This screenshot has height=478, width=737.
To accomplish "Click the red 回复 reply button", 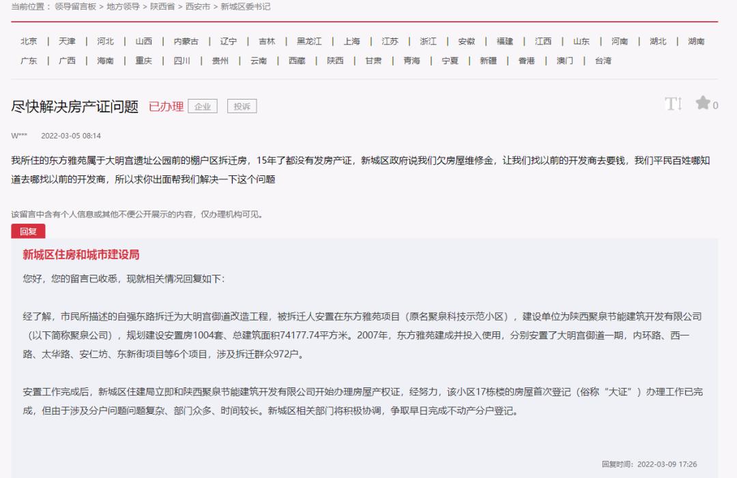I will (28, 231).
